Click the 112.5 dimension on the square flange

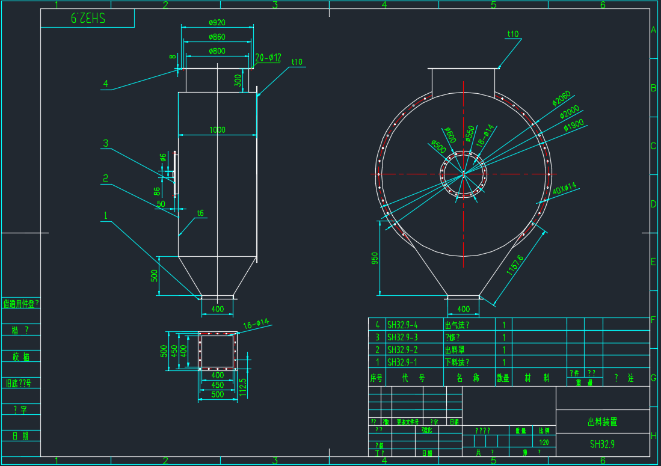point(242,387)
